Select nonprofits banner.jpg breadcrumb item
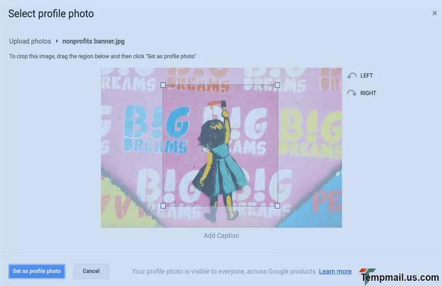 coord(93,41)
